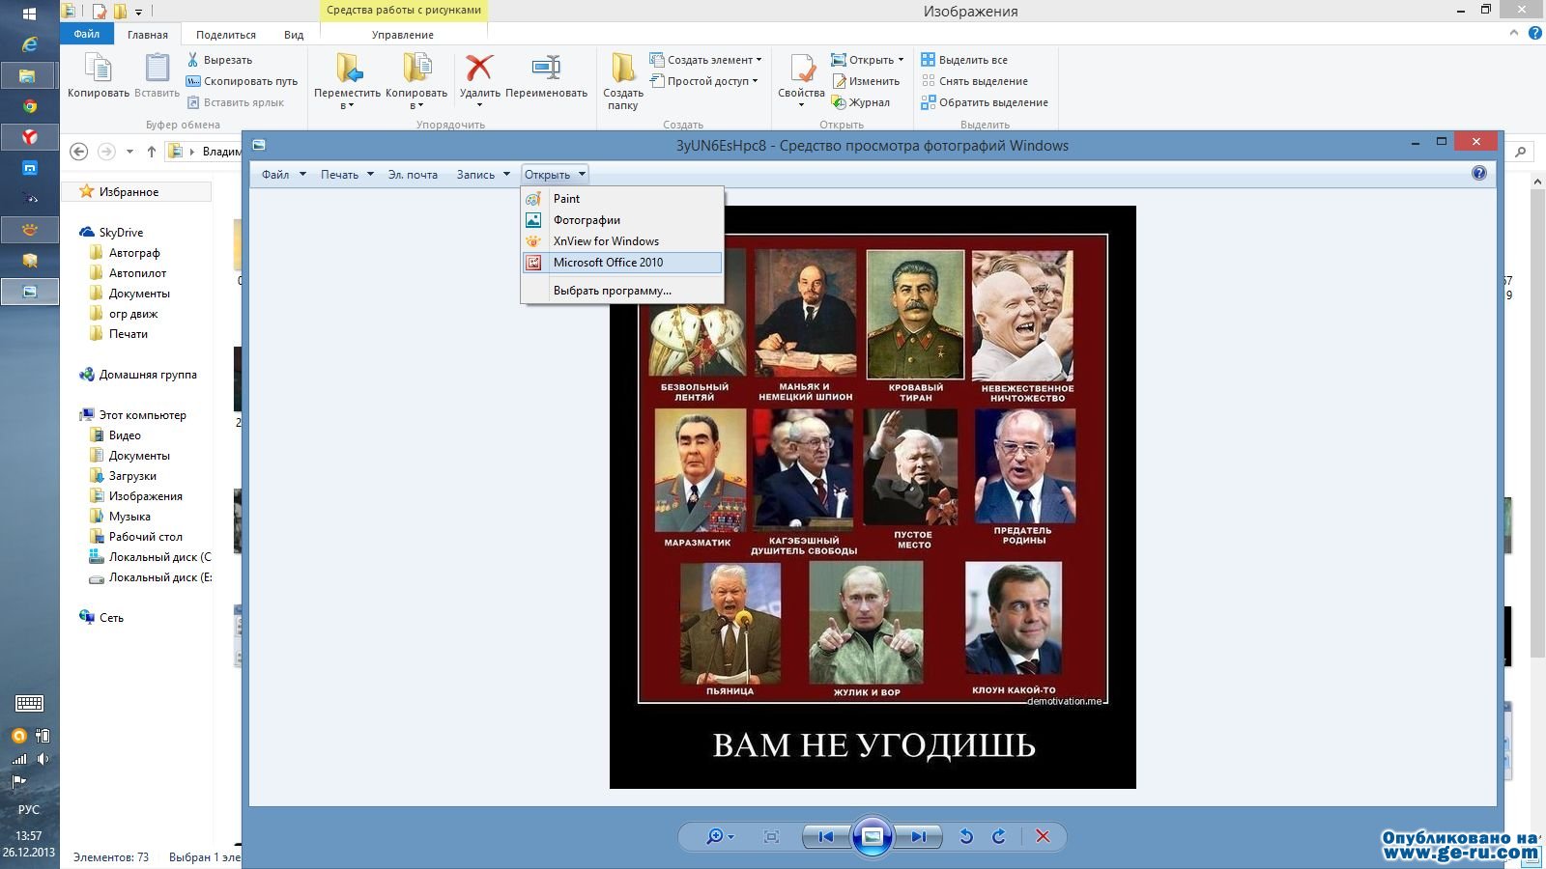Image resolution: width=1546 pixels, height=869 pixels.
Task: Click Google Chrome taskbar icon
Action: (30, 106)
